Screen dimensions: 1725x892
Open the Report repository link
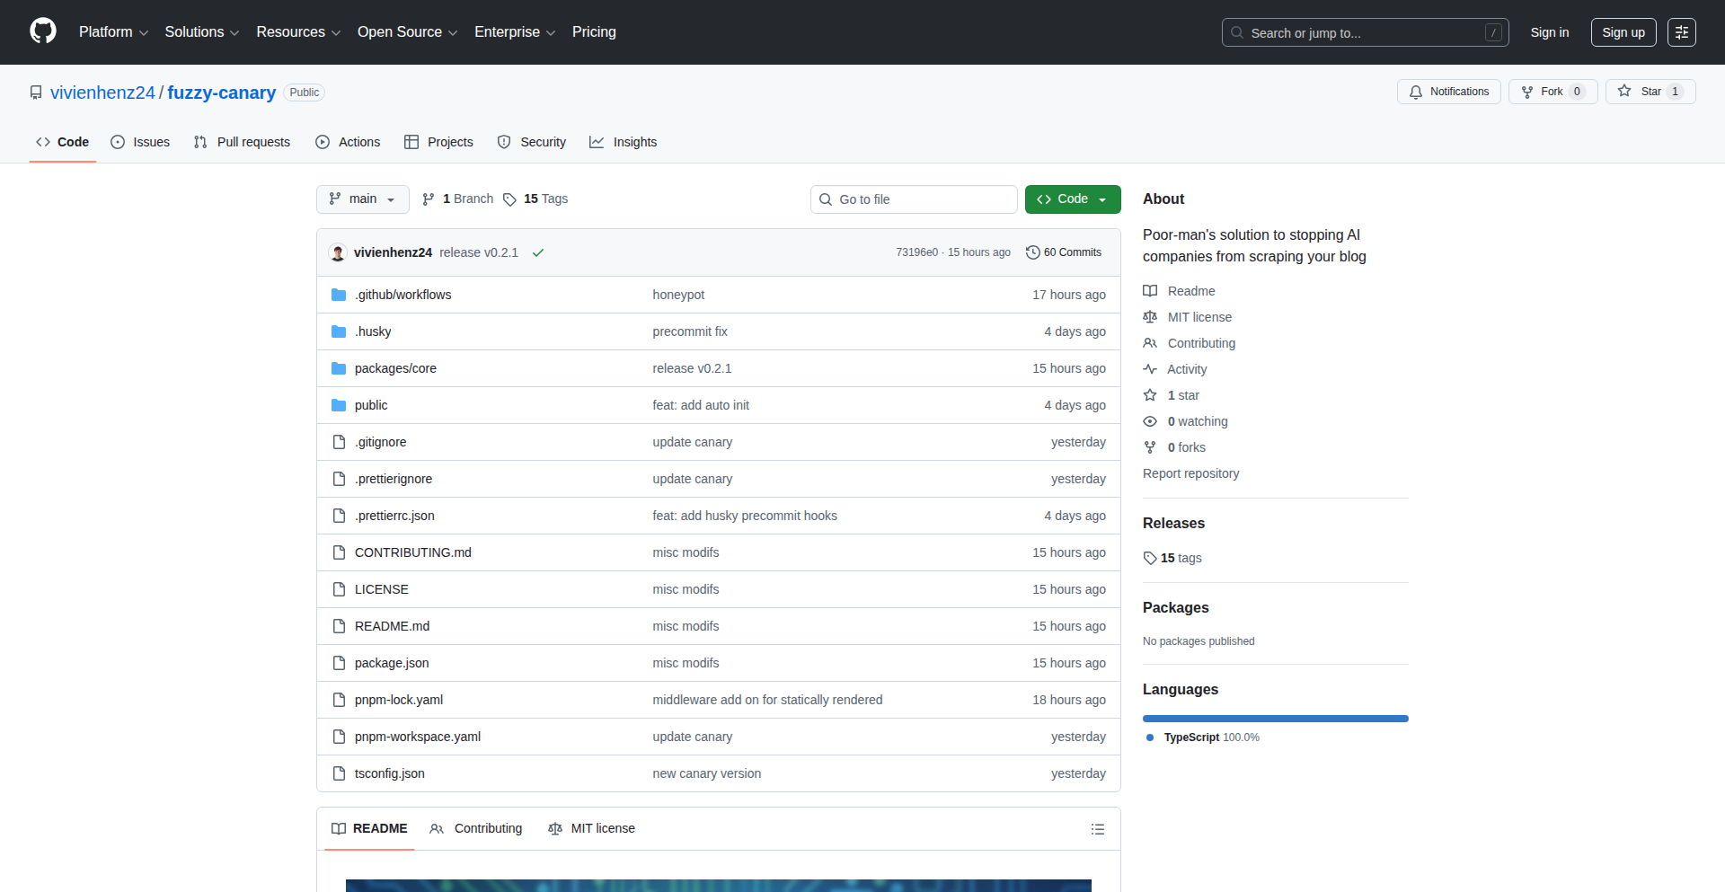click(1190, 473)
